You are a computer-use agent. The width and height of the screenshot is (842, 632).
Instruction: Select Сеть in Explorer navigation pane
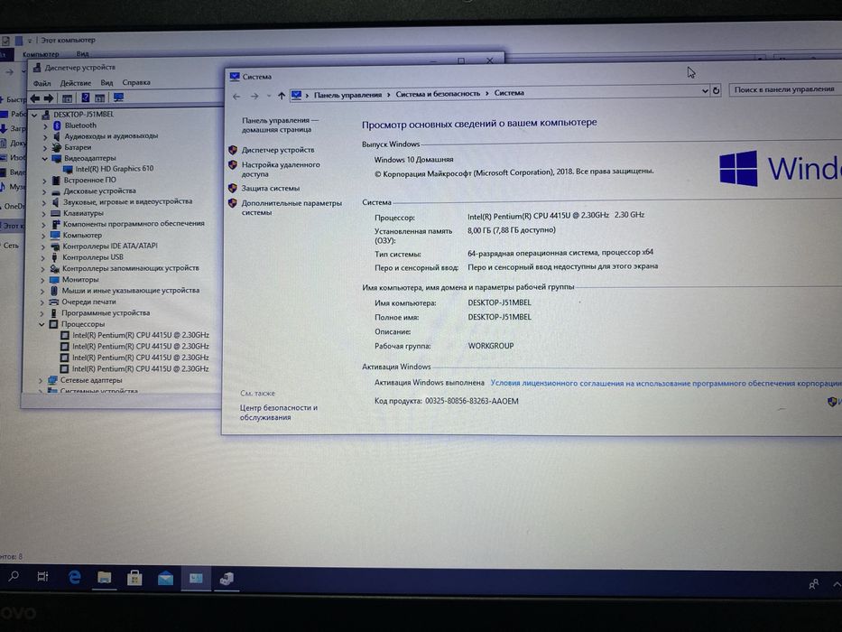(x=11, y=246)
